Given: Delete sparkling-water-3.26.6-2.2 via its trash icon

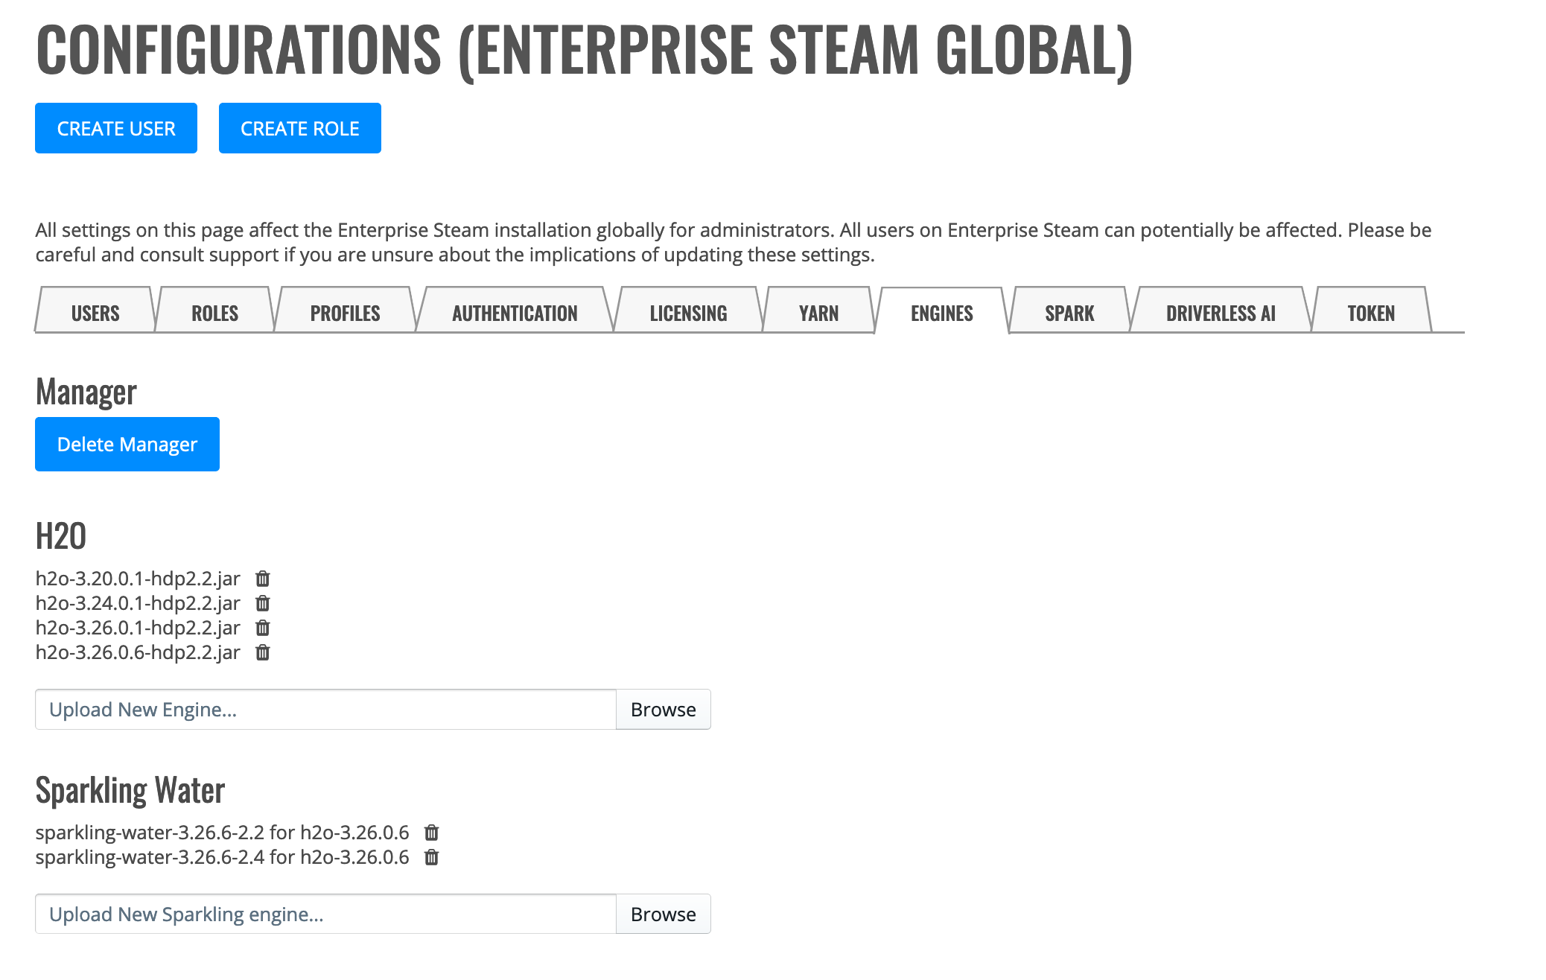Looking at the screenshot, I should (431, 833).
